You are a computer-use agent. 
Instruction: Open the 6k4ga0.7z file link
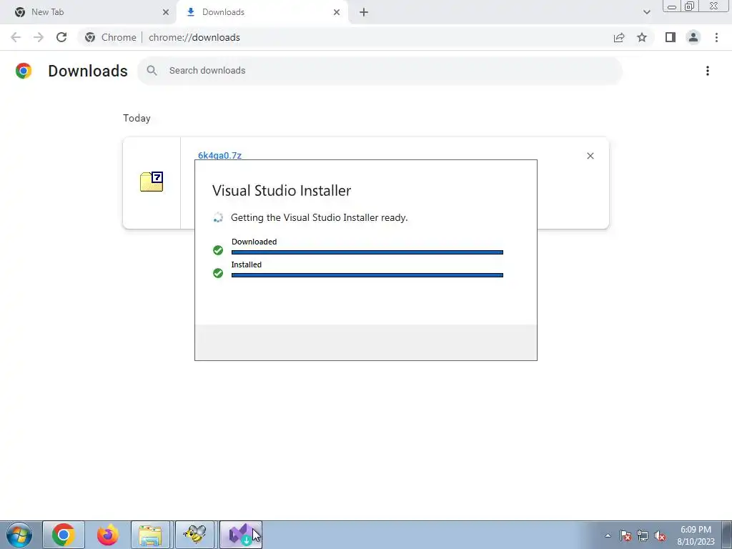point(219,155)
